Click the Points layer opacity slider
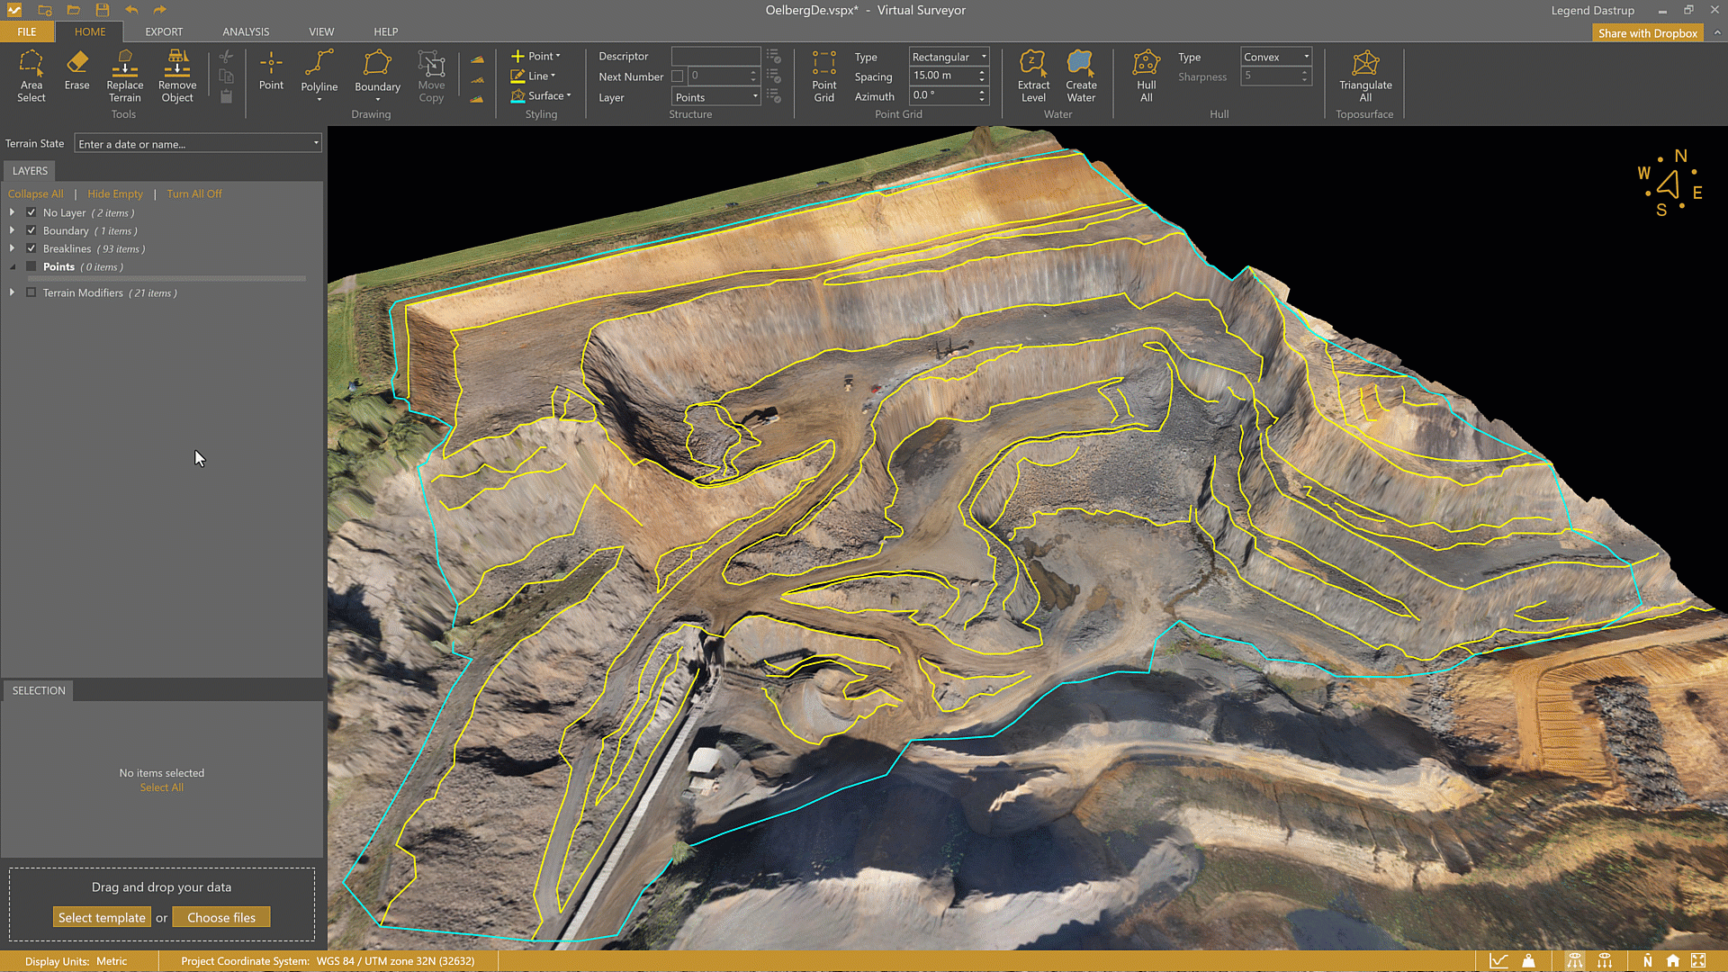The height and width of the screenshot is (972, 1728). [x=166, y=279]
